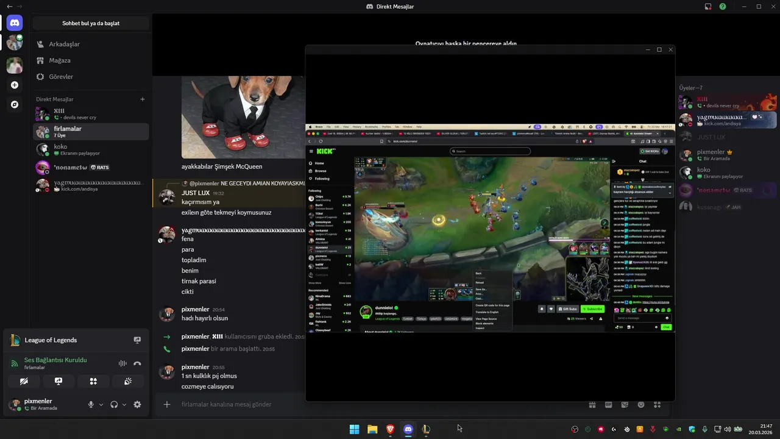This screenshot has width=780, height=439.
Task: Toggle noise suppression waveform icon
Action: [122, 363]
